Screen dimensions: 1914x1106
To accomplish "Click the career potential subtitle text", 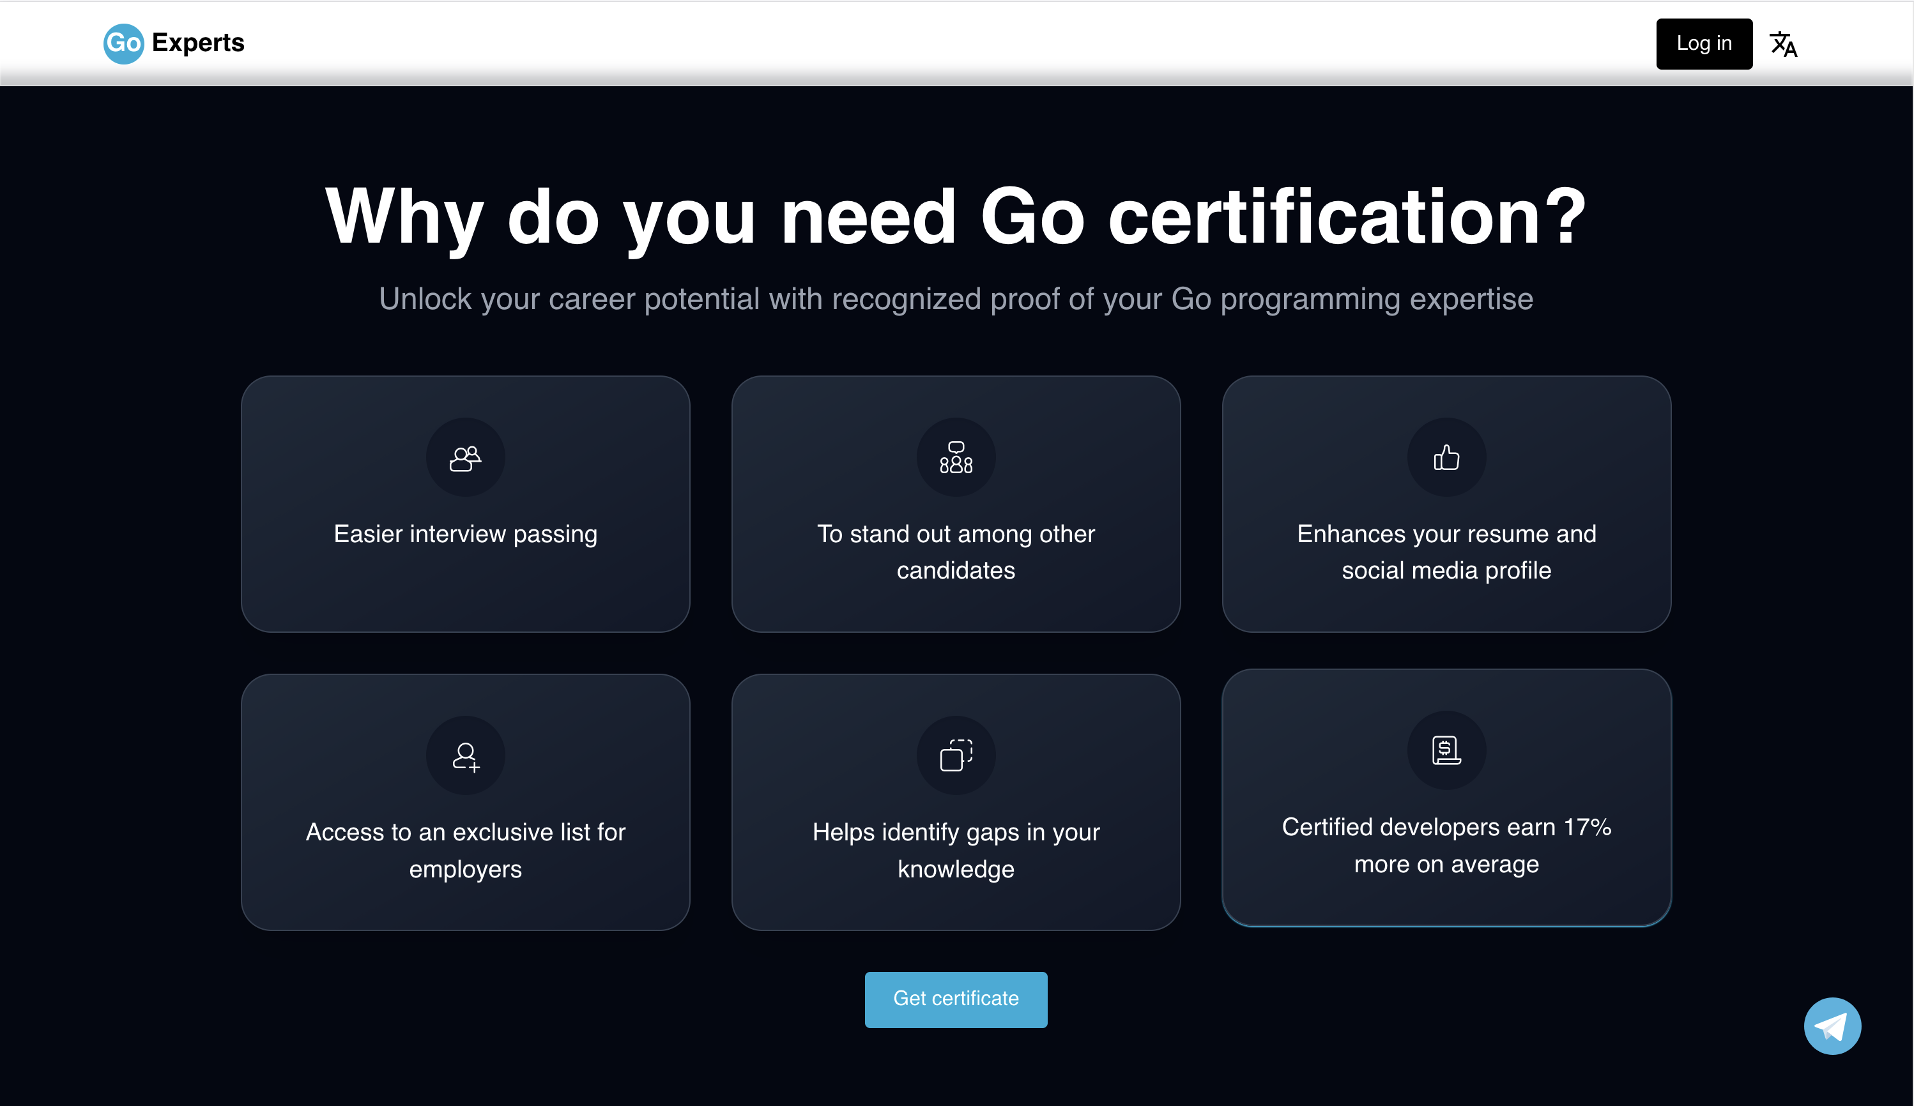I will click(x=956, y=299).
